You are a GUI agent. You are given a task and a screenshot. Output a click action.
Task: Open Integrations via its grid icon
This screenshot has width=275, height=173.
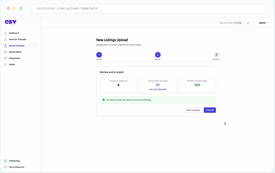(5, 58)
